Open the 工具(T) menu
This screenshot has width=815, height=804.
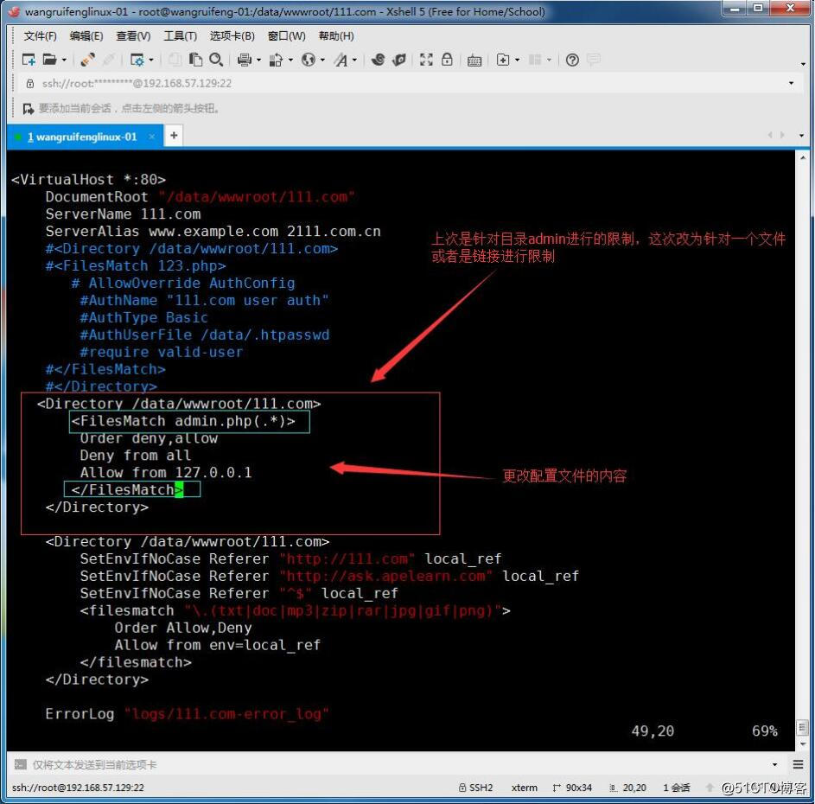[x=181, y=36]
